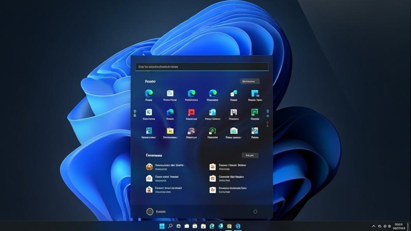Image resolution: width=411 pixels, height=231 pixels.
Task: Click the power button in the Start menu footer
Action: [255, 211]
